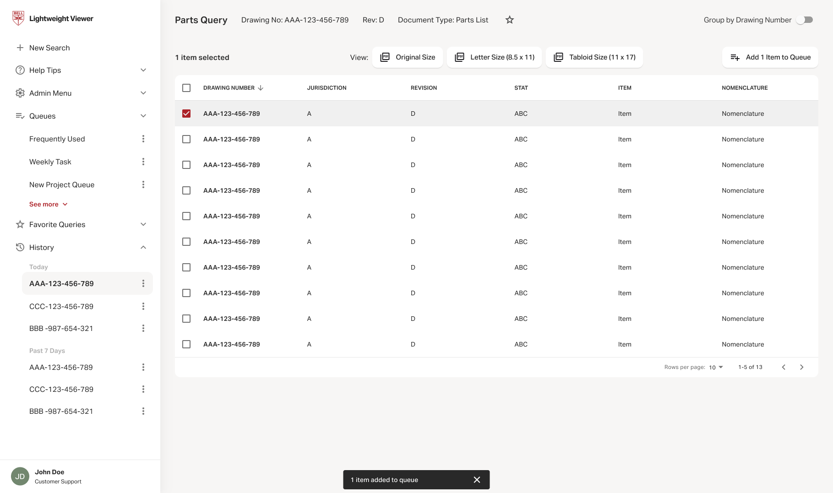View in Tabloid Size (11 x 17)
833x493 pixels.
coord(594,57)
